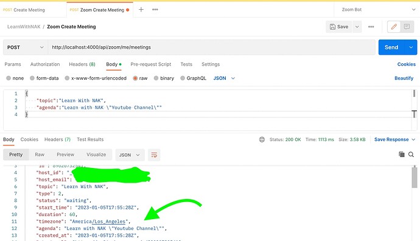Image resolution: width=420 pixels, height=241 pixels.
Task: Click the blue Send button
Action: tap(391, 47)
